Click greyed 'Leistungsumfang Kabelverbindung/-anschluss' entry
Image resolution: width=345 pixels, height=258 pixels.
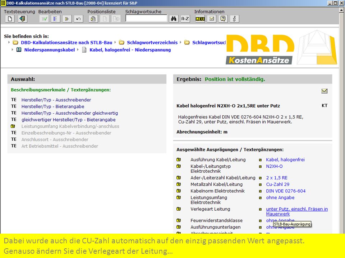click(70, 126)
